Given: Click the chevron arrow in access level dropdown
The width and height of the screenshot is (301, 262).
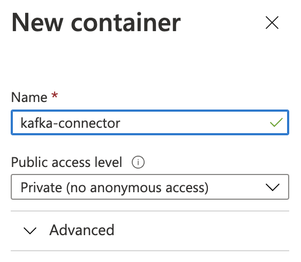Looking at the screenshot, I should point(273,187).
